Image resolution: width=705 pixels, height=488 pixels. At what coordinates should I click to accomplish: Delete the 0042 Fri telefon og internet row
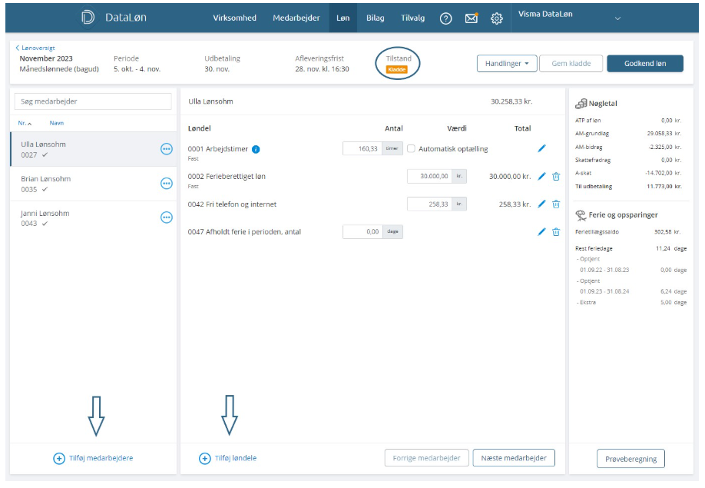point(556,204)
